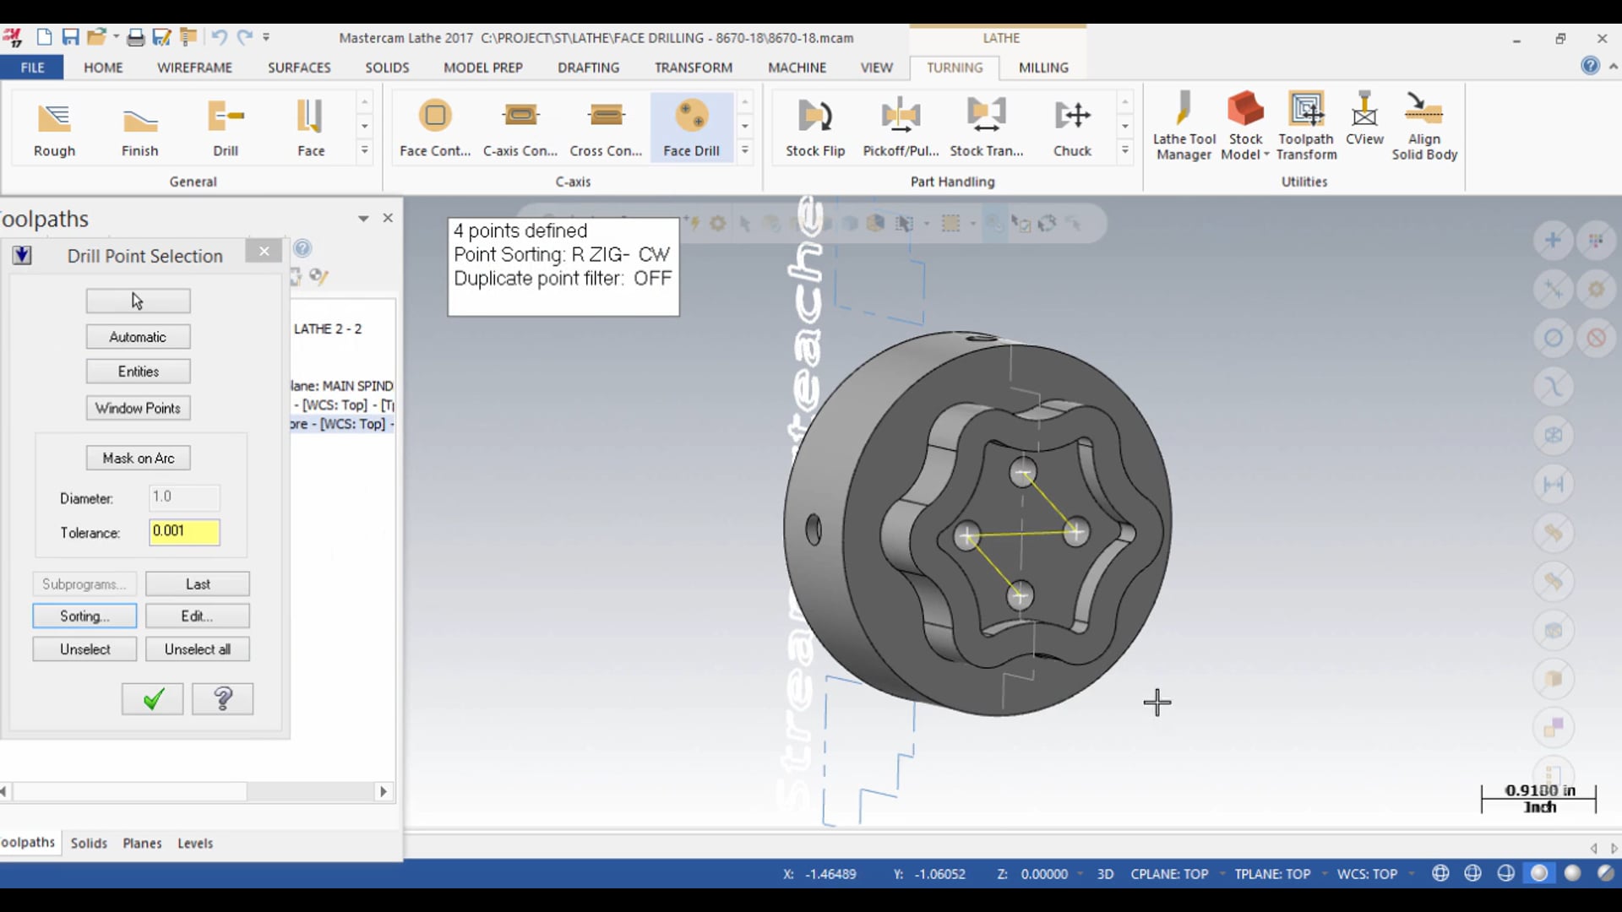
Task: Select the Finish turning tool
Action: [139, 125]
